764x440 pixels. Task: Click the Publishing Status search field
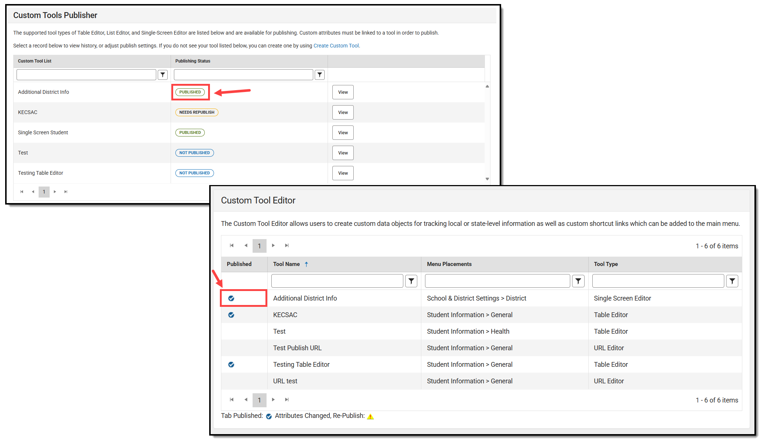point(243,75)
